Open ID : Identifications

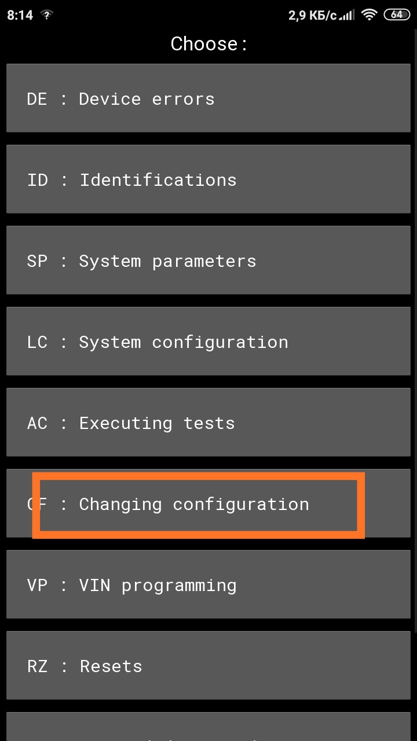(209, 179)
